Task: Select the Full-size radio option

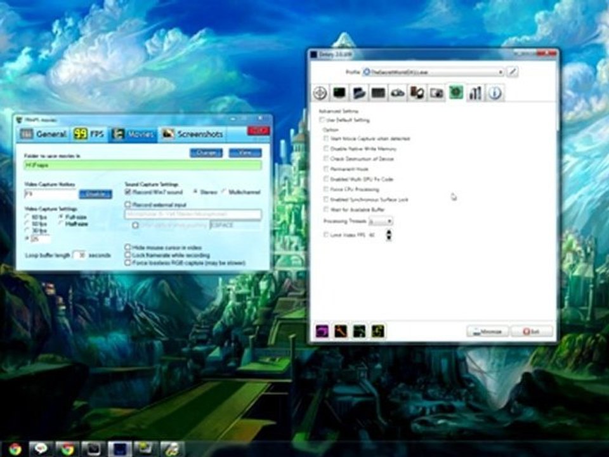Action: pos(61,216)
